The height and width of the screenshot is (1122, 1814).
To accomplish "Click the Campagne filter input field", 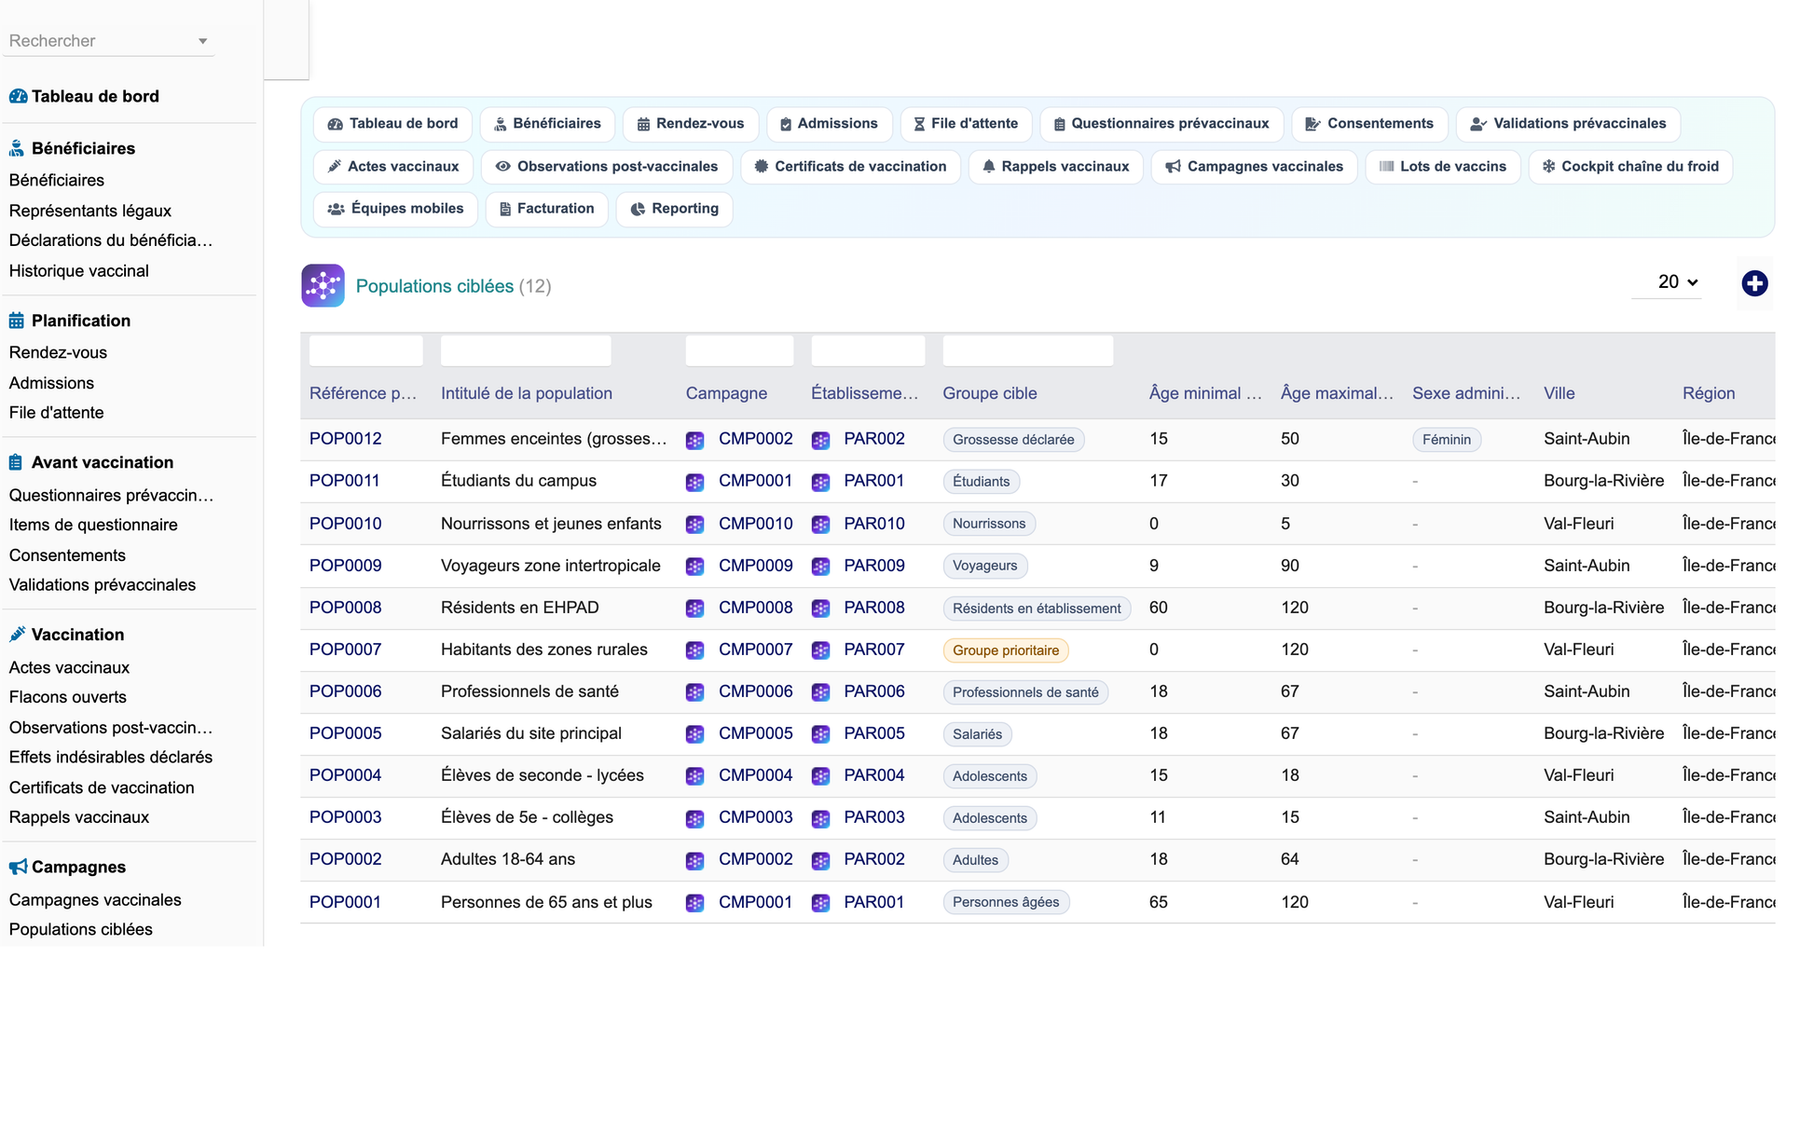I will (739, 351).
